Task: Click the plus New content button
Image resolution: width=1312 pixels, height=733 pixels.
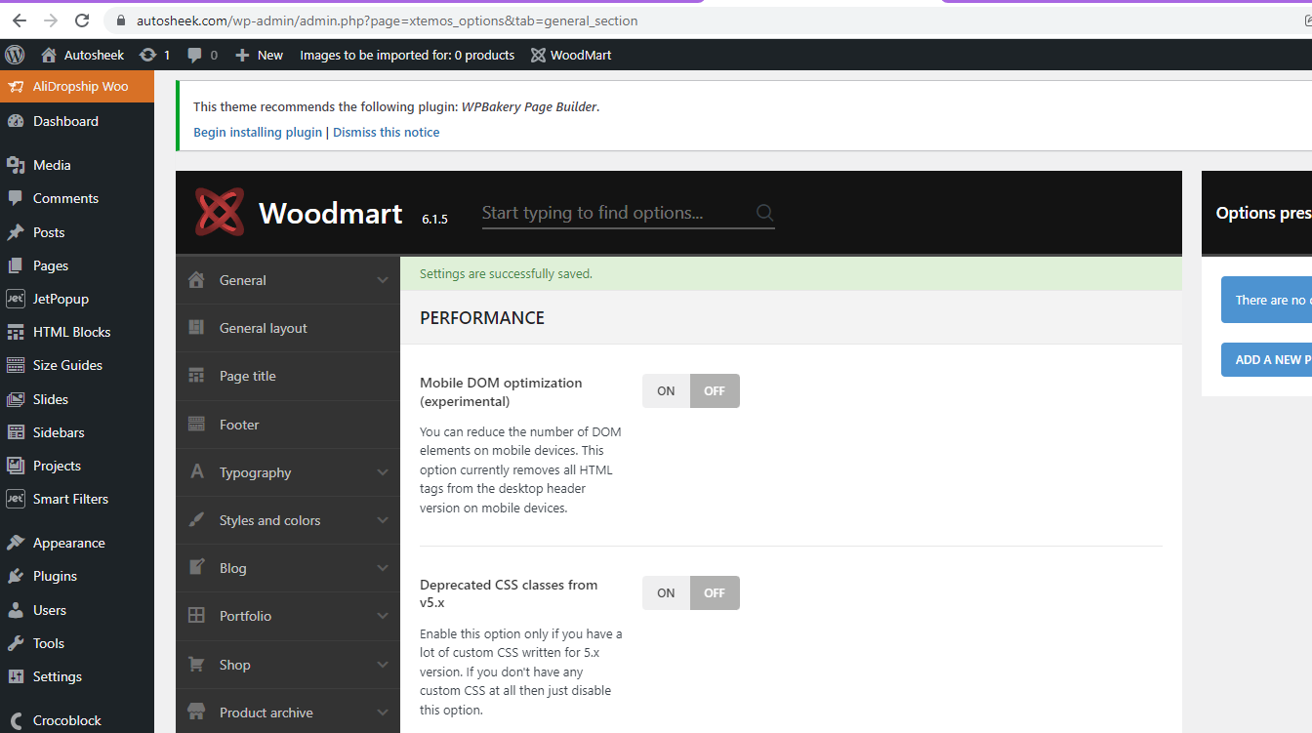Action: pos(260,55)
